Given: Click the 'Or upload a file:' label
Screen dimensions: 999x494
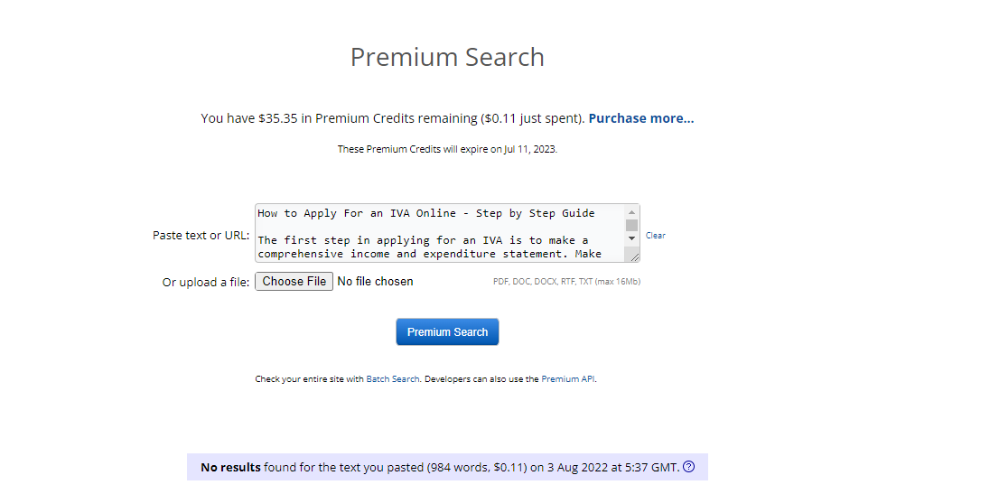Looking at the screenshot, I should point(206,283).
